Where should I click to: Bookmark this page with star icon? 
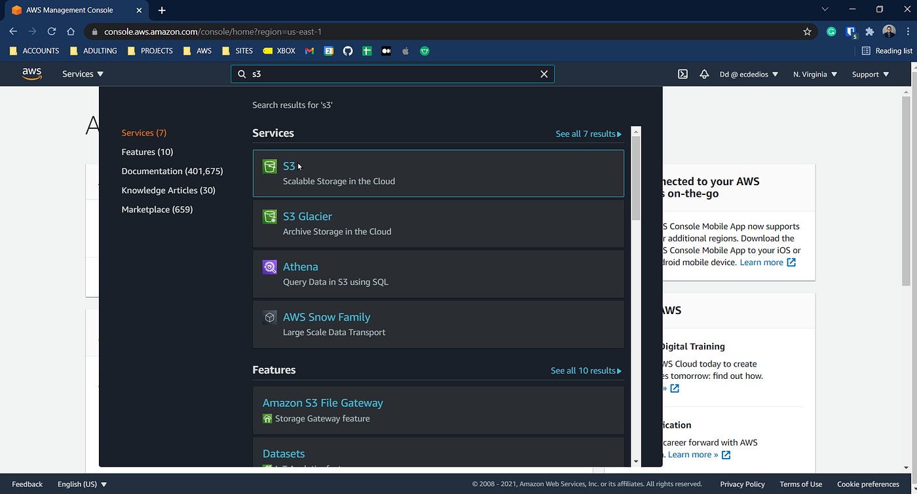click(807, 31)
